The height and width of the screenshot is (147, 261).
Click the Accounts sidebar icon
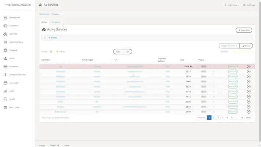6,26
